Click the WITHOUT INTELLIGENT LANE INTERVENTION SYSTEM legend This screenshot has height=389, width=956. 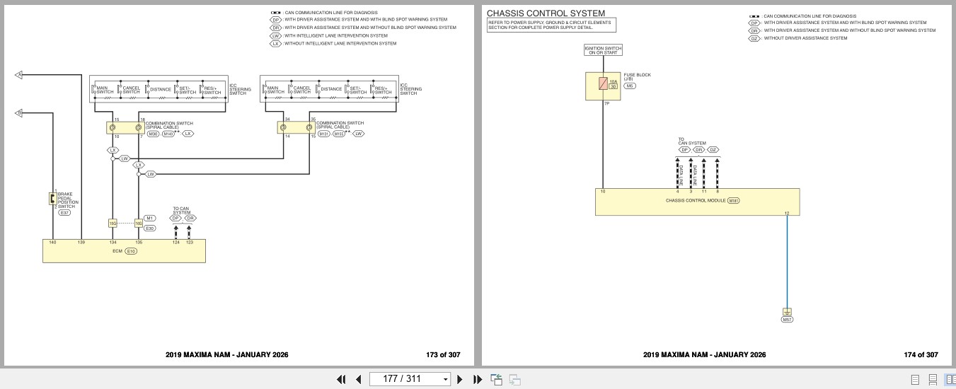coord(333,44)
